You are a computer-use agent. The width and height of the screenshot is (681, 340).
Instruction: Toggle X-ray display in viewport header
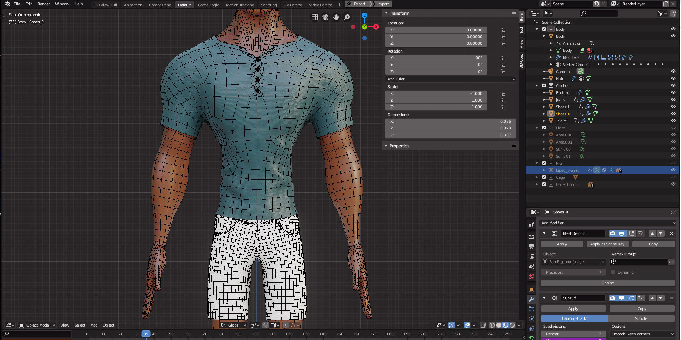[x=483, y=325]
